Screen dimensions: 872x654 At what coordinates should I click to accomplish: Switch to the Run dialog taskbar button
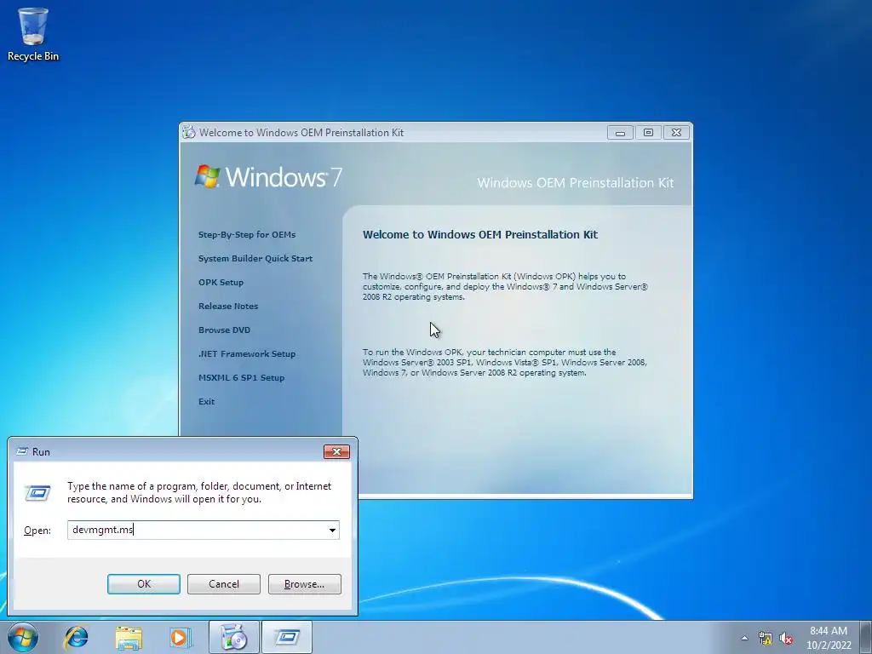pos(287,637)
